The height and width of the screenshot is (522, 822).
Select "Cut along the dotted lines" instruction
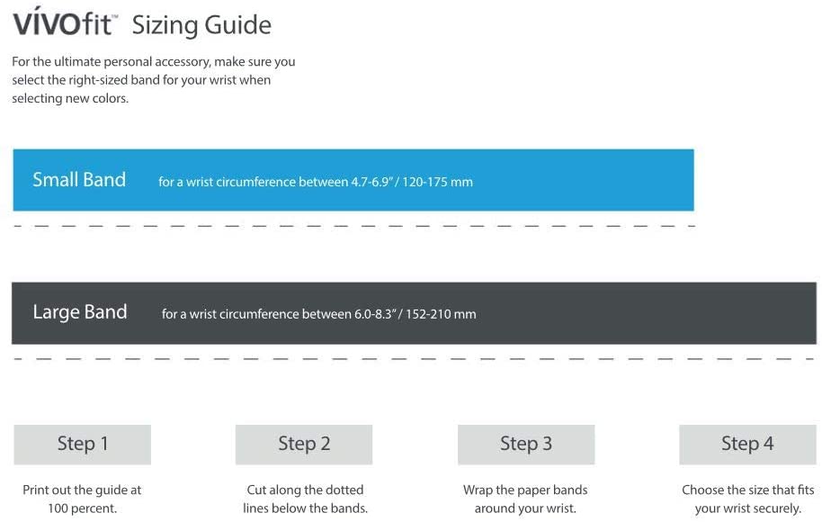tap(305, 499)
